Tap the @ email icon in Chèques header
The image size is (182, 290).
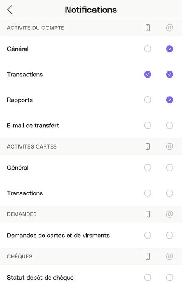click(170, 256)
